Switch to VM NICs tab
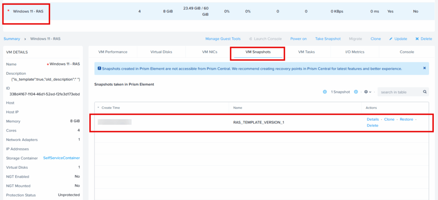This screenshot has height=200, width=438. click(x=210, y=52)
